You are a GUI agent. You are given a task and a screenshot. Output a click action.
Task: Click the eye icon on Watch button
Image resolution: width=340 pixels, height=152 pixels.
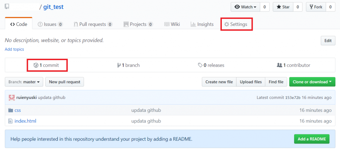(x=237, y=7)
